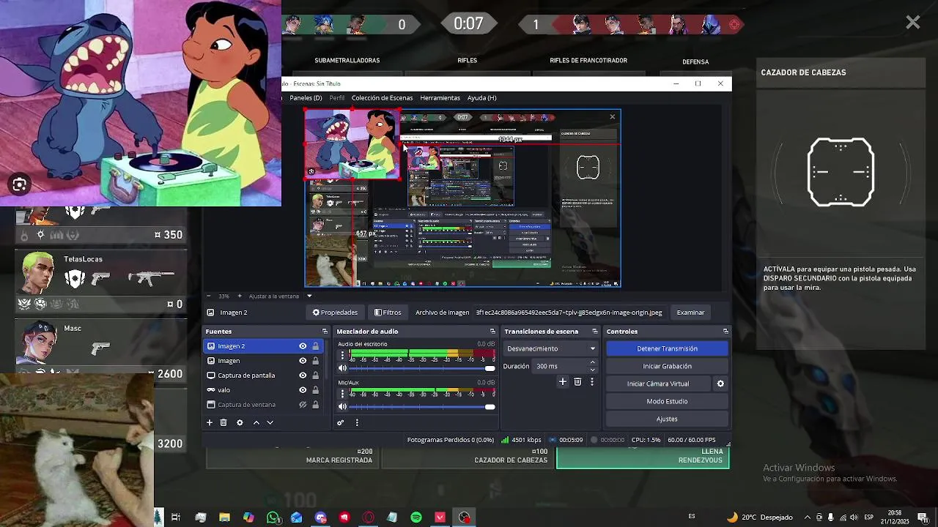Delete selected source with the trash icon

[x=224, y=422]
